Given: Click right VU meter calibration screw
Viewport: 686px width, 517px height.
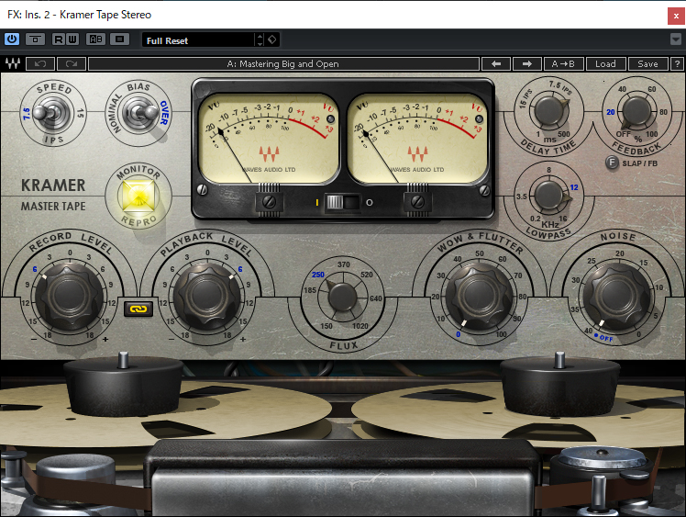Looking at the screenshot, I should pyautogui.click(x=418, y=201).
